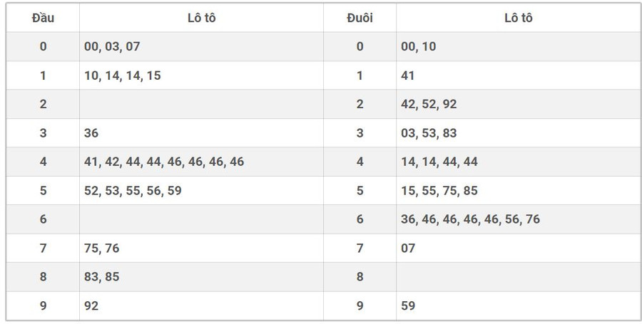Screen dimensions: 642x324
Task: Select the cell containing "00, 03, 07"
Action: 112,46
